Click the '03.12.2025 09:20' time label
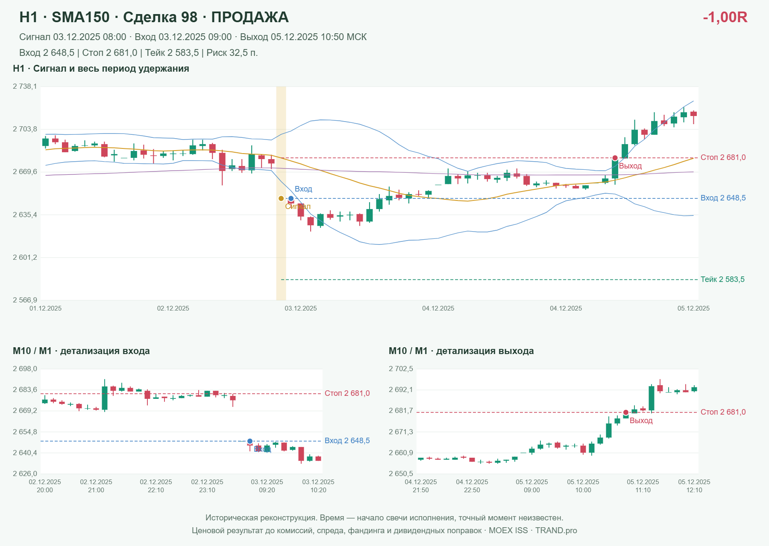Viewport: 769px width, 546px height. (267, 486)
